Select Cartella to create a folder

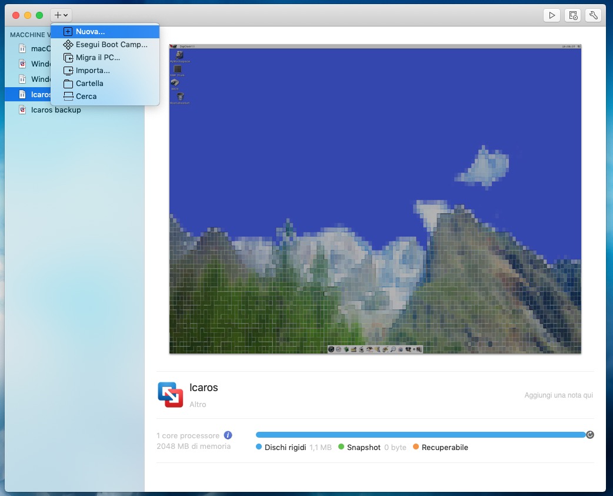point(89,84)
